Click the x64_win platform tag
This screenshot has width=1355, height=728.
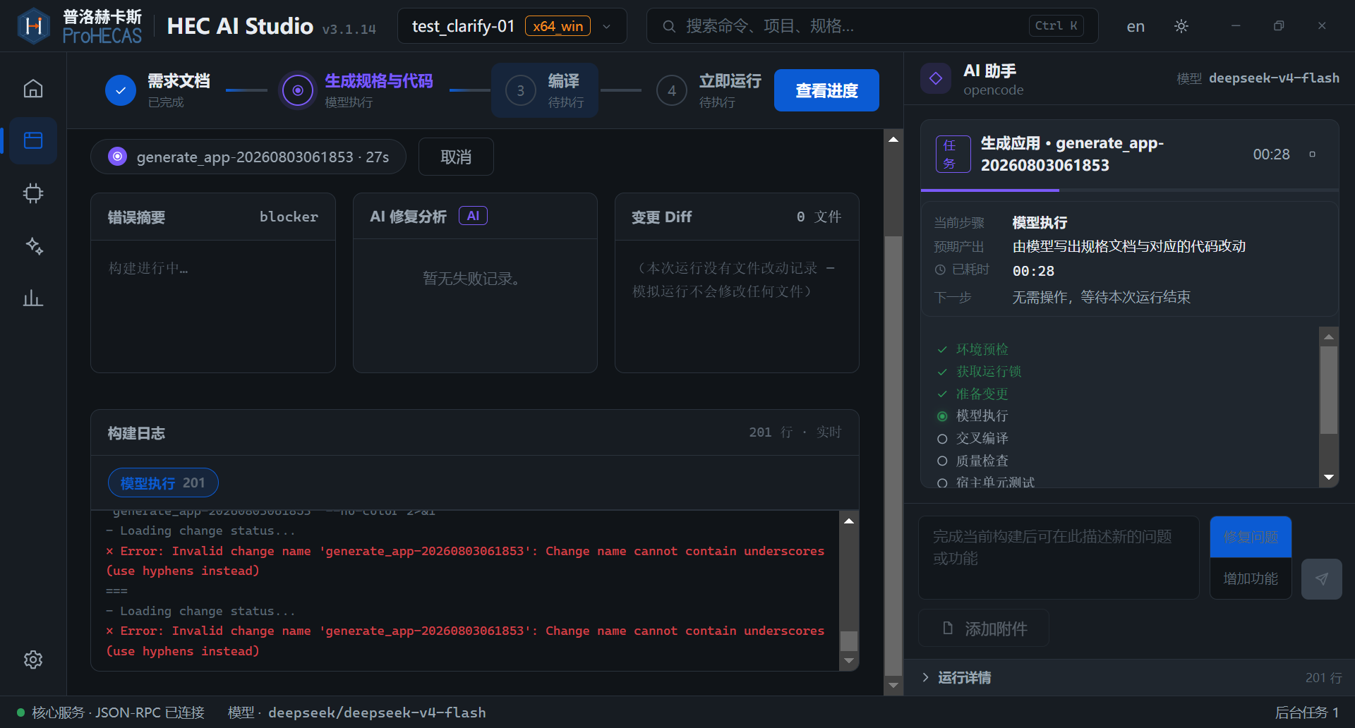(558, 26)
